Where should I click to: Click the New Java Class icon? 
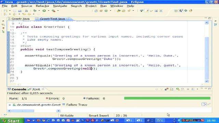pyautogui.click(x=106, y=11)
